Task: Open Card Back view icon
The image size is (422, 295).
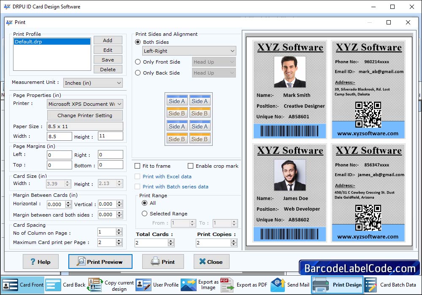Action: (x=53, y=285)
